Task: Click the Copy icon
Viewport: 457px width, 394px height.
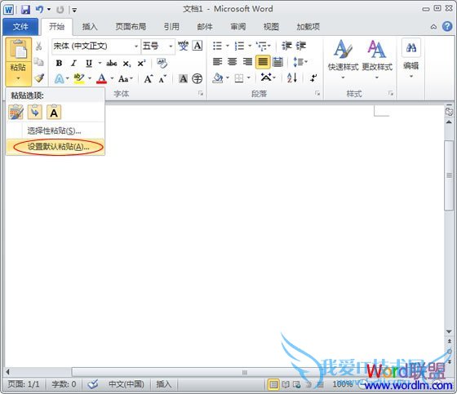Action: click(x=39, y=61)
